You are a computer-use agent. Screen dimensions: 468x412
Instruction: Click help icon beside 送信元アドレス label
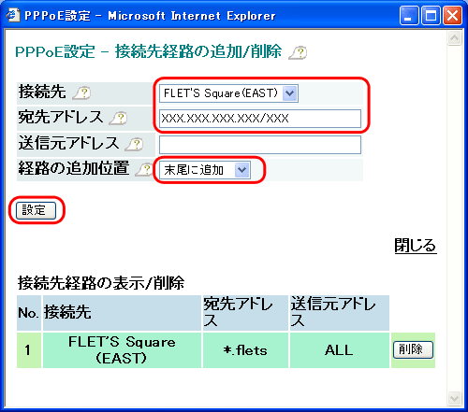(134, 145)
